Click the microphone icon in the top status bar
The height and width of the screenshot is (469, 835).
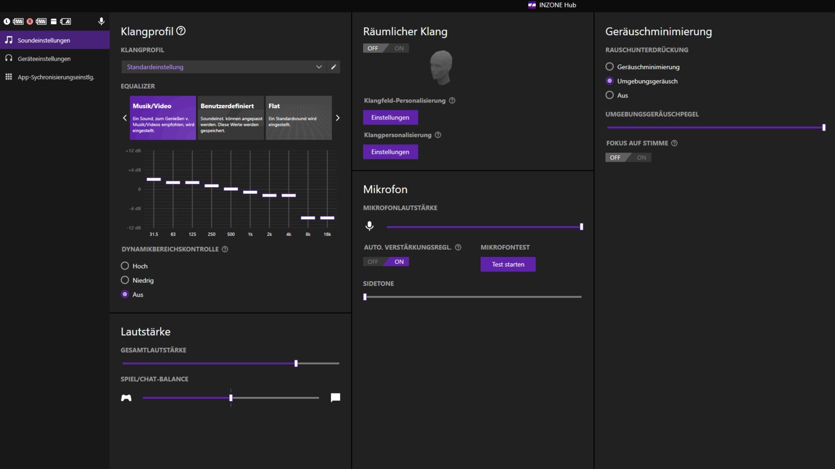101,21
